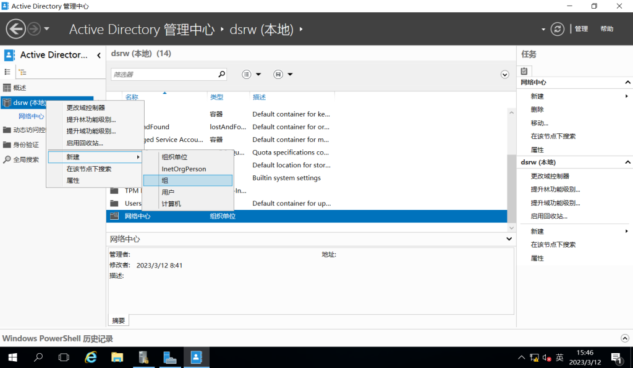Click the magnifier icon in filter box
The image size is (633, 368).
tap(222, 74)
